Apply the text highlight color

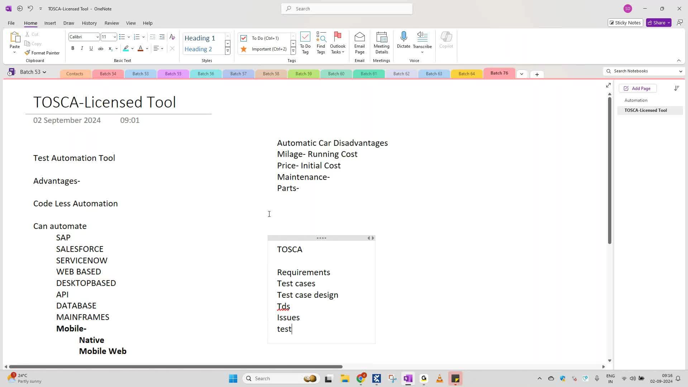126,48
